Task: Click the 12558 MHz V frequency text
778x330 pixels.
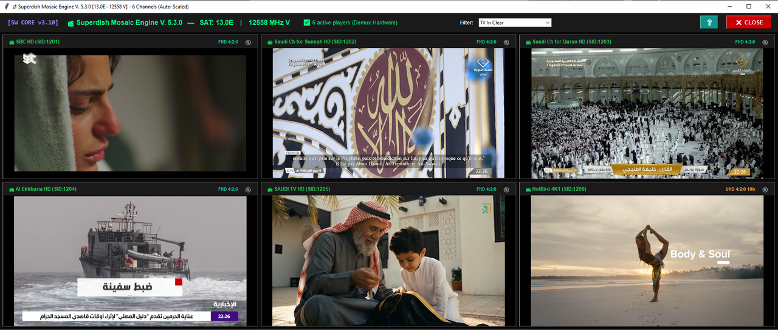Action: [x=269, y=22]
